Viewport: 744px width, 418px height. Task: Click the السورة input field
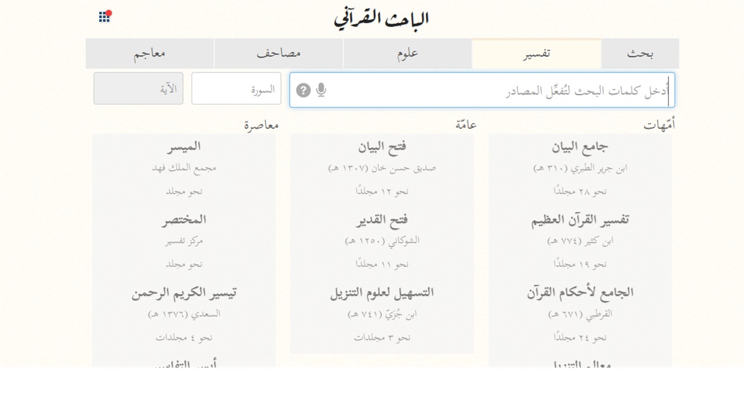[x=236, y=89]
